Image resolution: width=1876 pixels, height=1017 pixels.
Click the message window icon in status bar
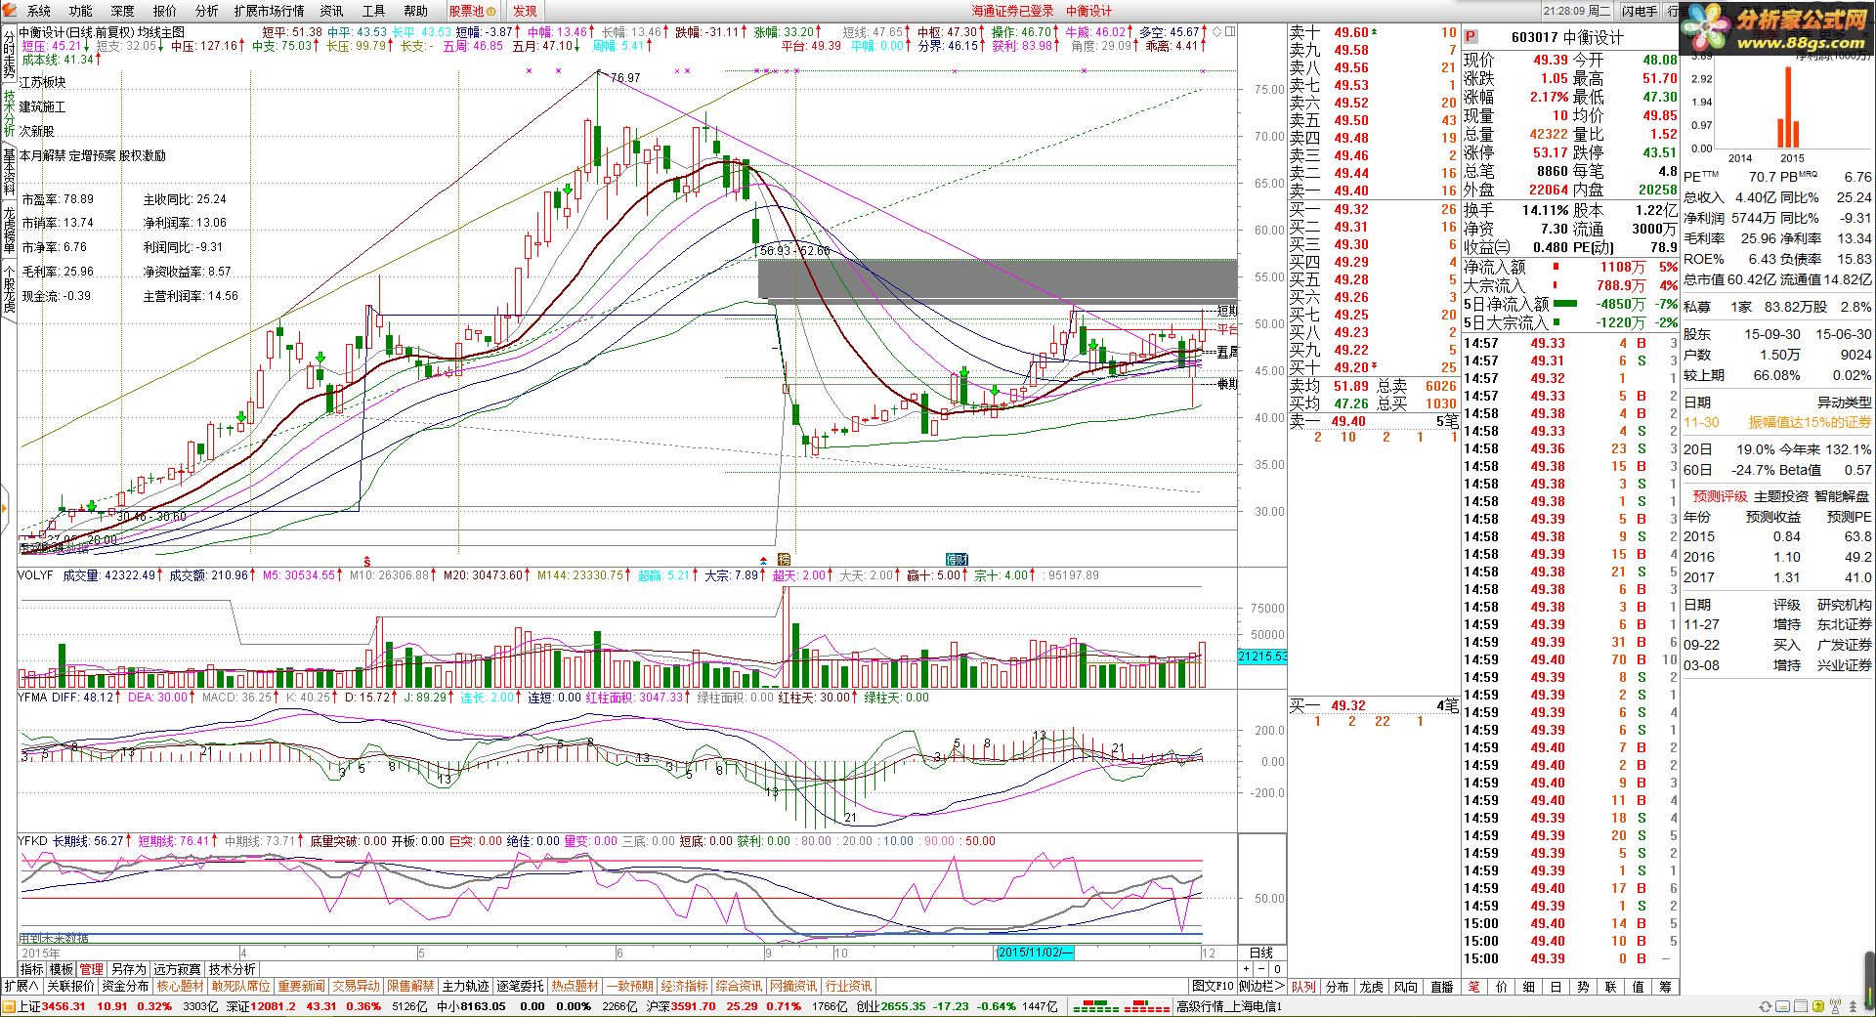[x=1782, y=1006]
